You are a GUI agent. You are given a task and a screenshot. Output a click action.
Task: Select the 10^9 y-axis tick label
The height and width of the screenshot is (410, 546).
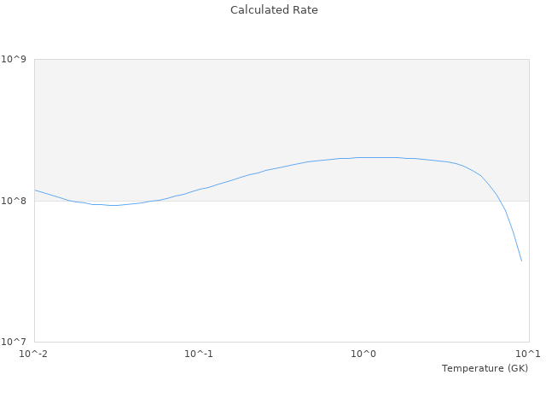tap(17, 59)
